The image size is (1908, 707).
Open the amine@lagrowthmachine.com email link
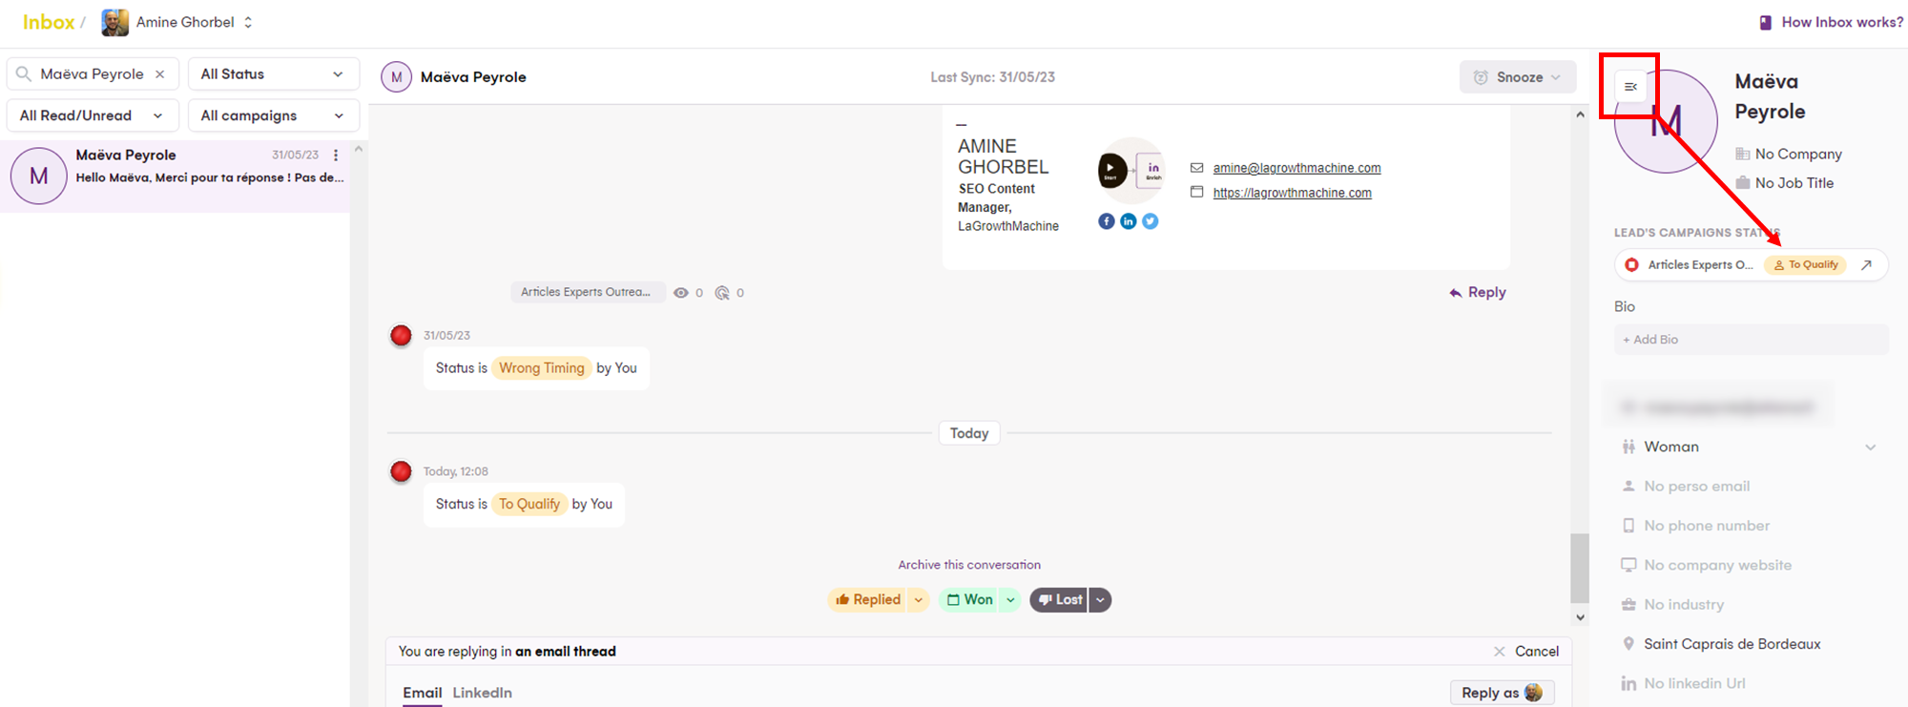tap(1296, 168)
